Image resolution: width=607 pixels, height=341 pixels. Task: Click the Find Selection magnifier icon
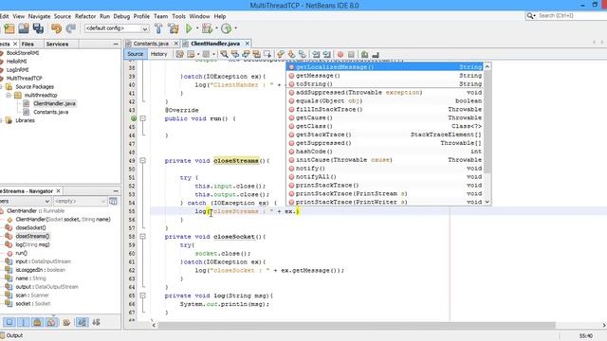(224, 54)
